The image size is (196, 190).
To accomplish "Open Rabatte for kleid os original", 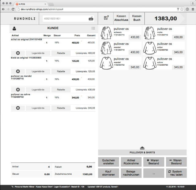I will click(x=61, y=71).
